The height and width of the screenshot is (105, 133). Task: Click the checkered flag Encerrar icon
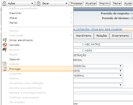point(5,50)
